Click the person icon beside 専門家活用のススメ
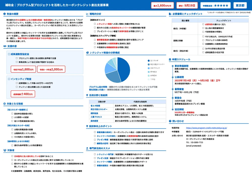Screen dimensions: 252x177 [x=87, y=148]
